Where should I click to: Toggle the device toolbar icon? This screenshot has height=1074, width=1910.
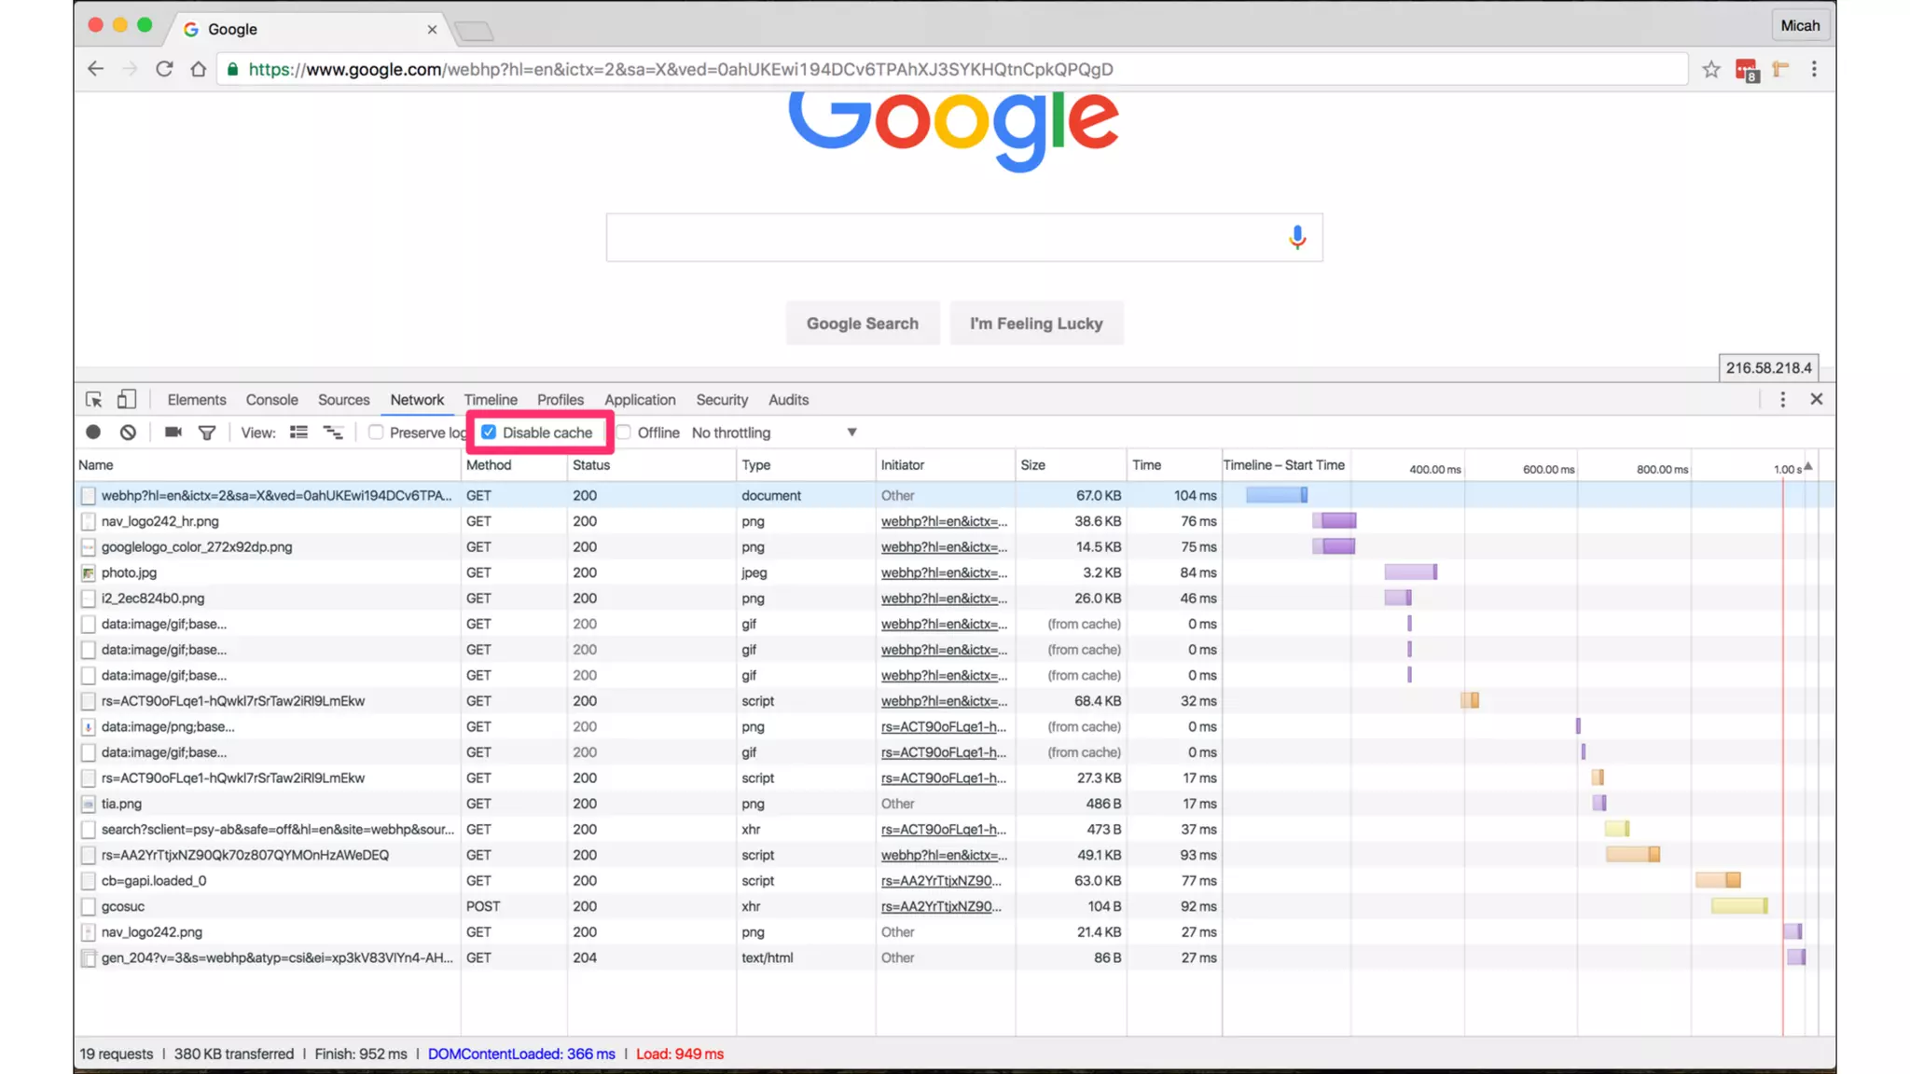coord(126,400)
